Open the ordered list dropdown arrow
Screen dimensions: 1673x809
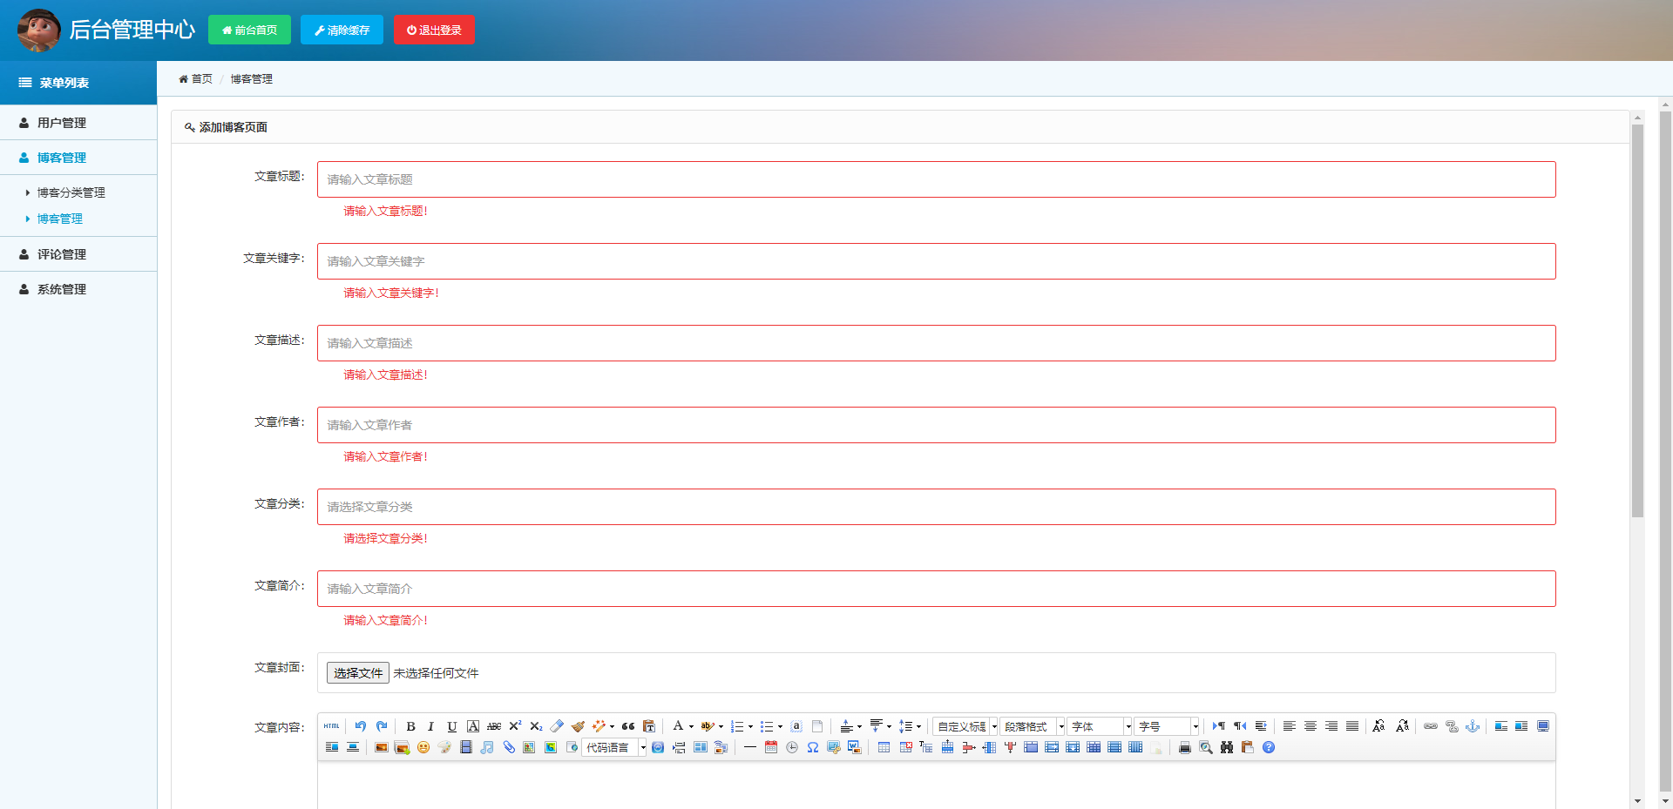coord(750,726)
